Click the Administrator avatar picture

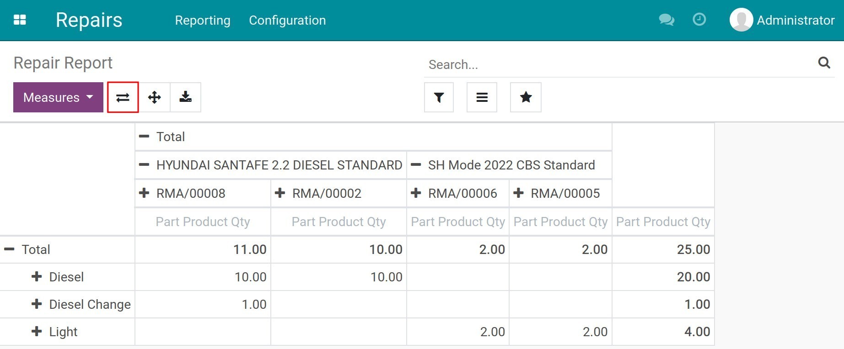click(x=741, y=20)
